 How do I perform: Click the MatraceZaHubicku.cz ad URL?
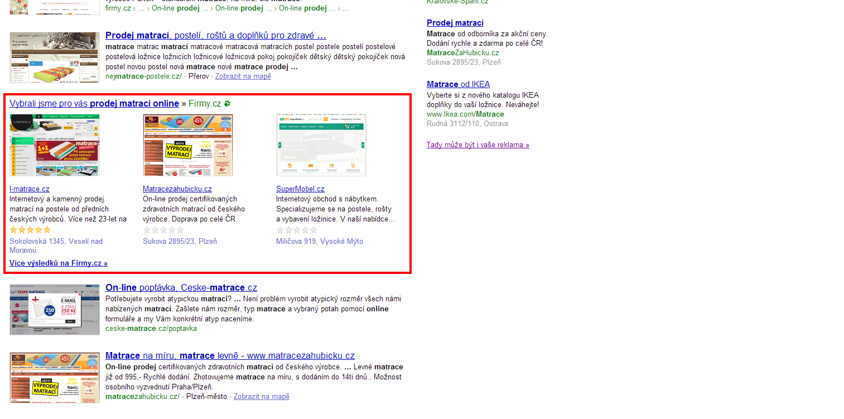pyautogui.click(x=463, y=53)
